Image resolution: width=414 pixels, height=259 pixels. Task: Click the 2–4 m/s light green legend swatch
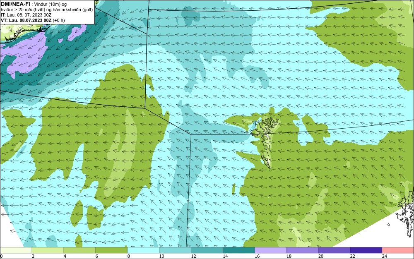pos(48,250)
